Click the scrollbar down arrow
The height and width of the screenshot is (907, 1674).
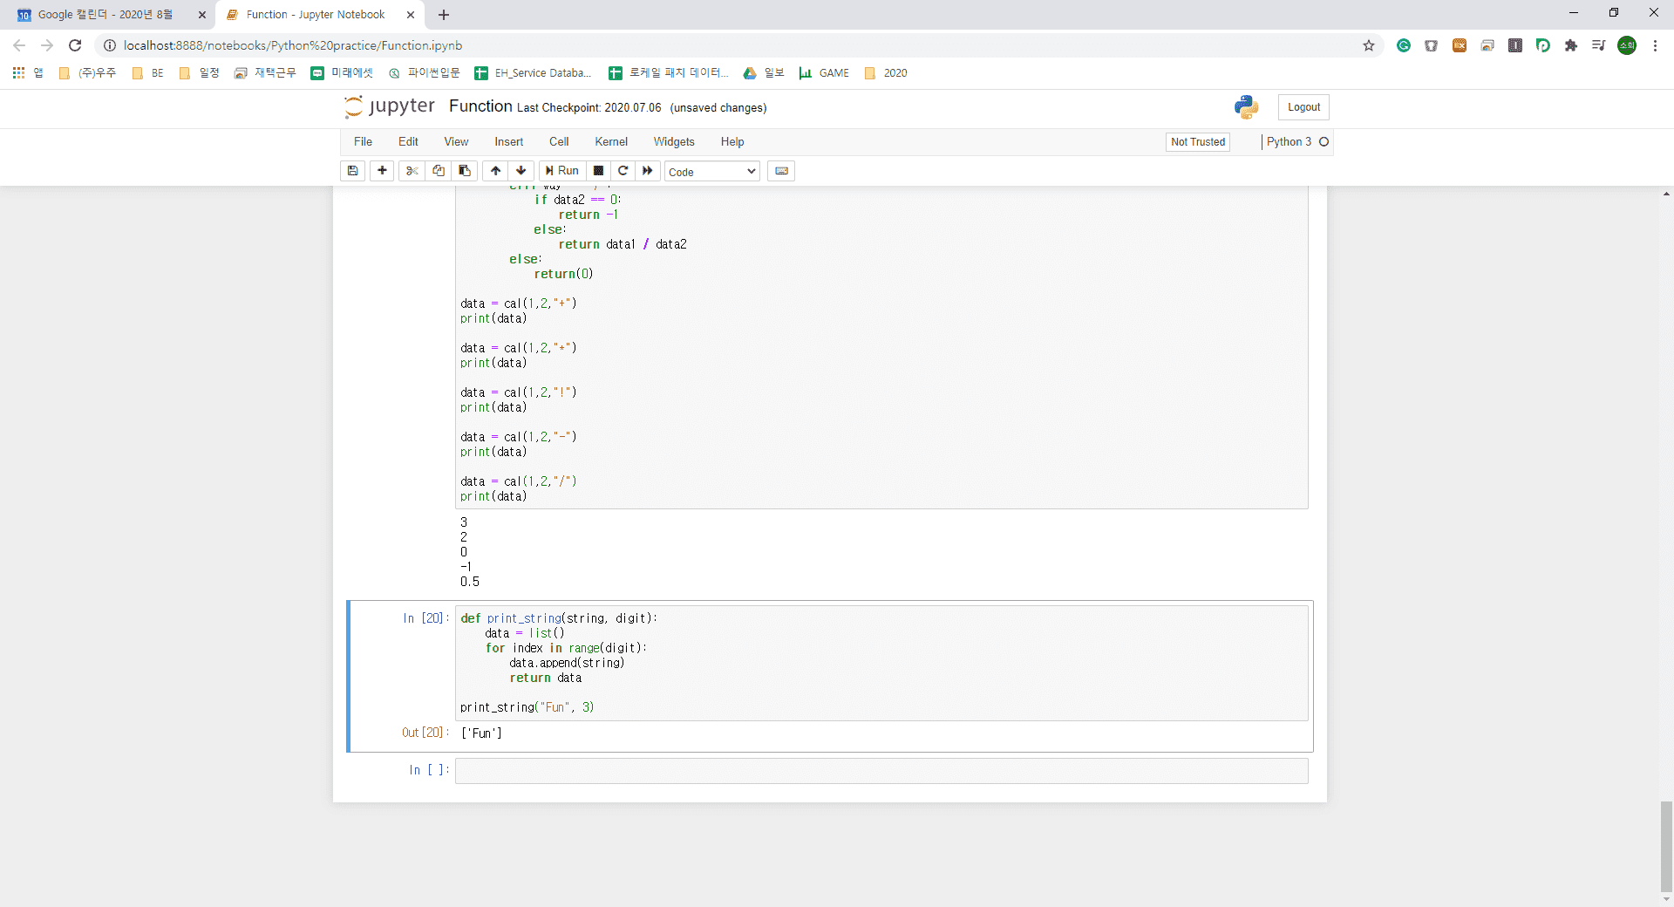[x=1666, y=900]
